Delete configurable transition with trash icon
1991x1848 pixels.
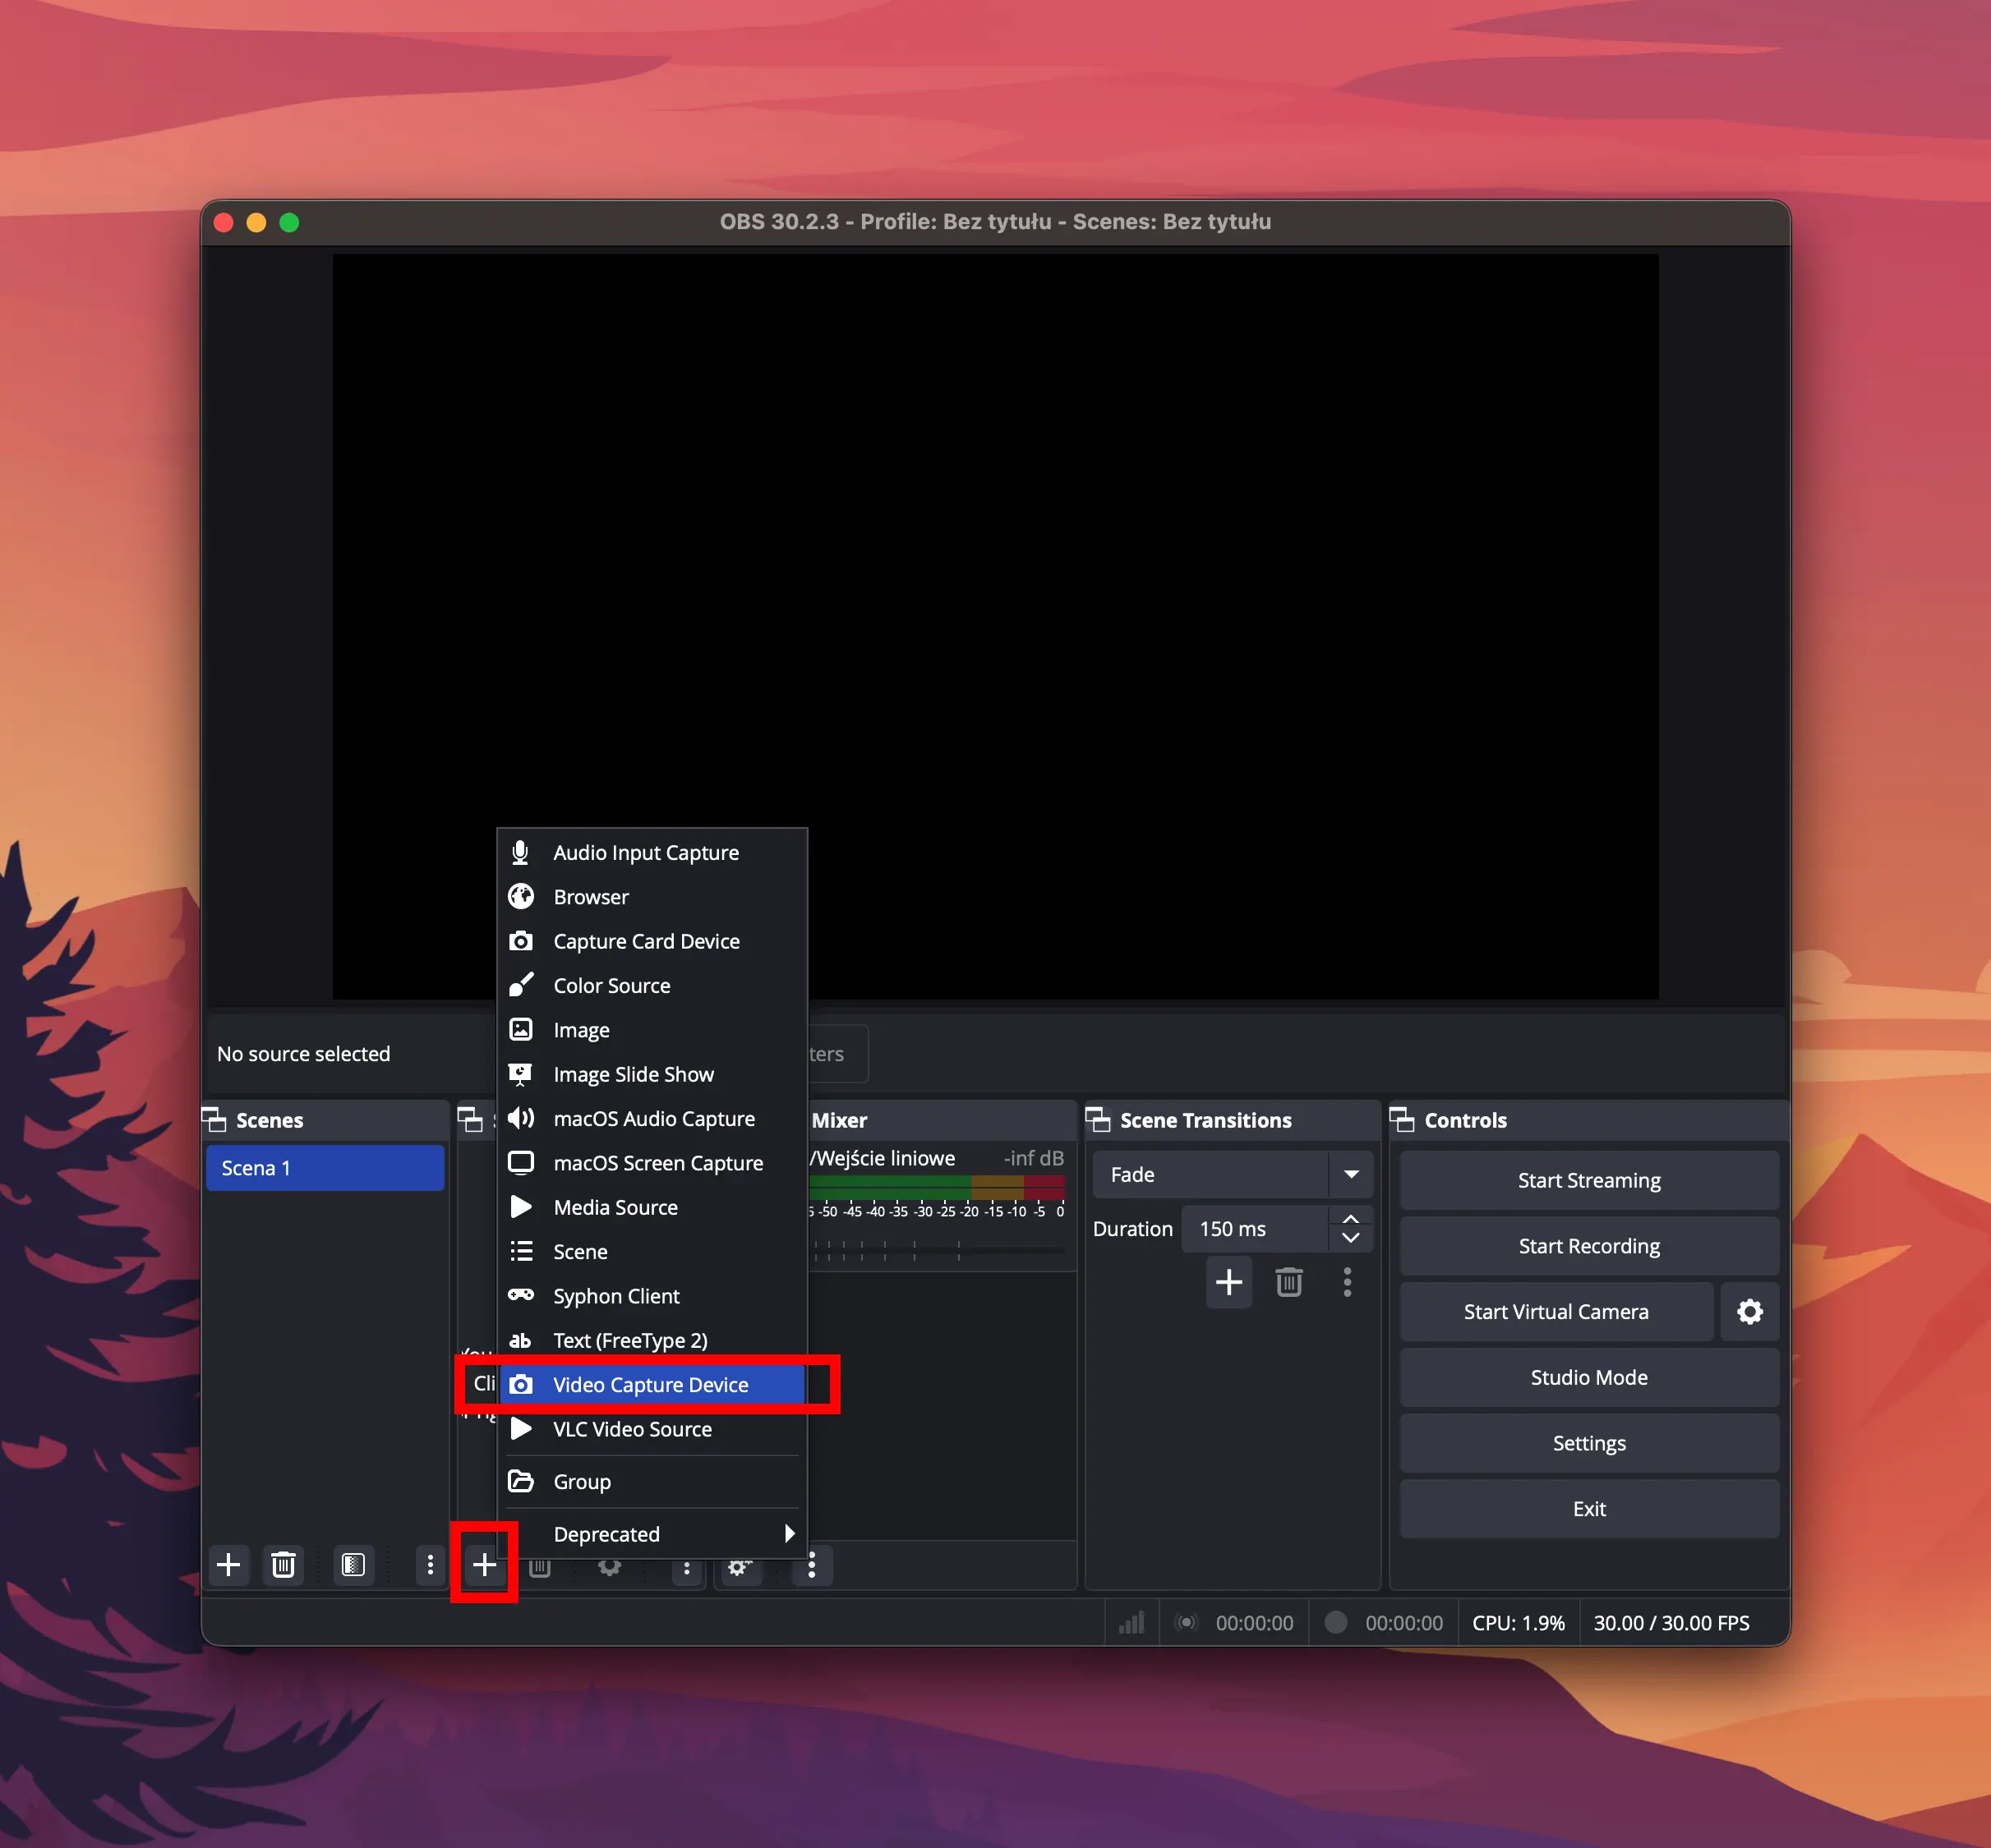[1288, 1282]
